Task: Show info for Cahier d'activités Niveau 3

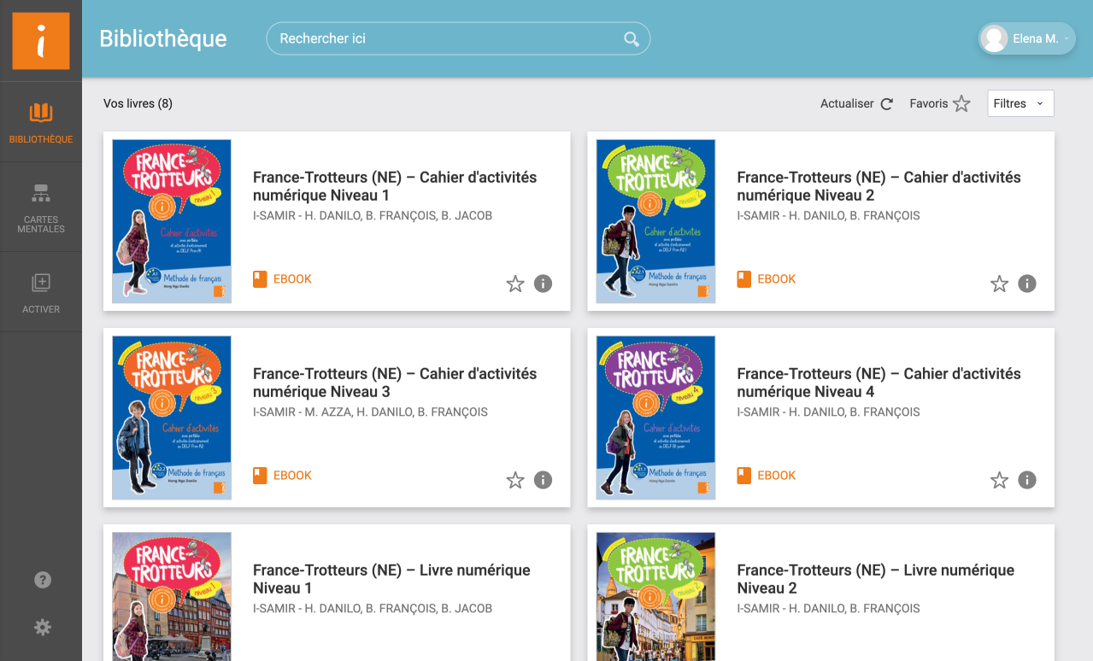Action: pos(543,480)
